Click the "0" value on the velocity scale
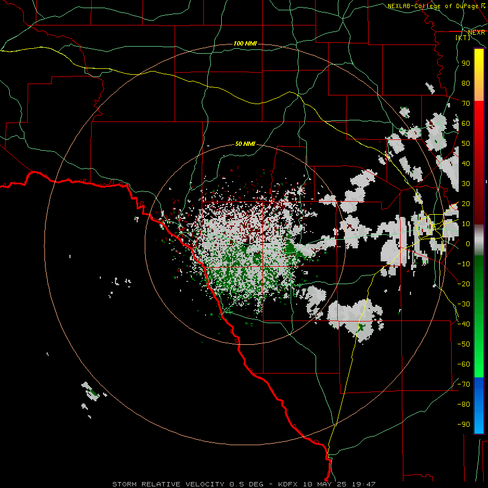 468,244
